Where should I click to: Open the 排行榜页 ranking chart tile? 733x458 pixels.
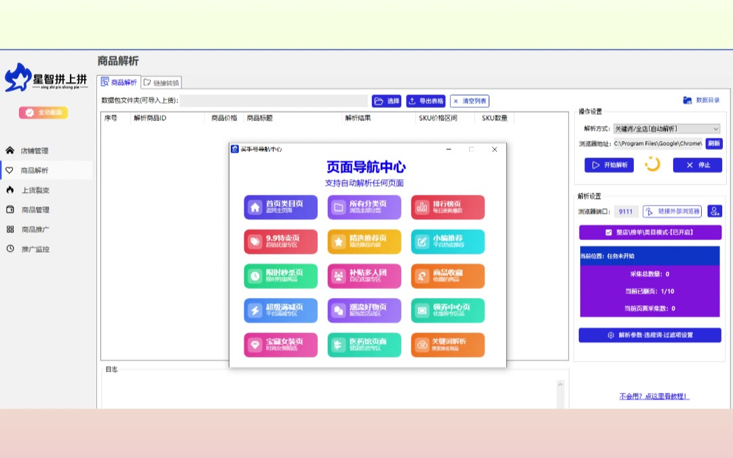(447, 207)
